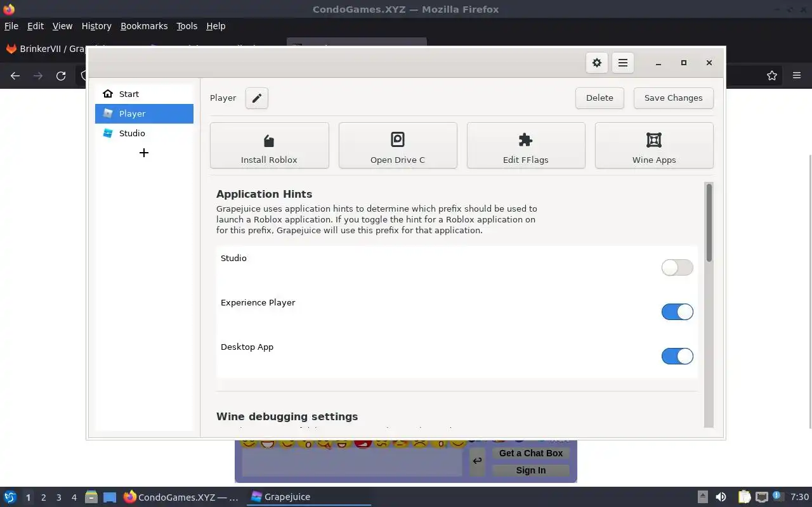
Task: Open Firefox History menu
Action: (96, 26)
